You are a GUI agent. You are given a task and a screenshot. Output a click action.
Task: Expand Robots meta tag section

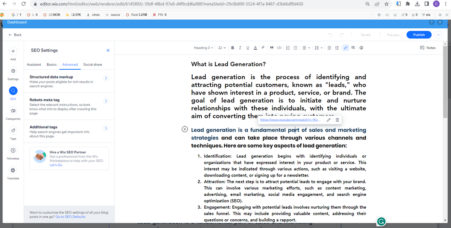(x=106, y=101)
